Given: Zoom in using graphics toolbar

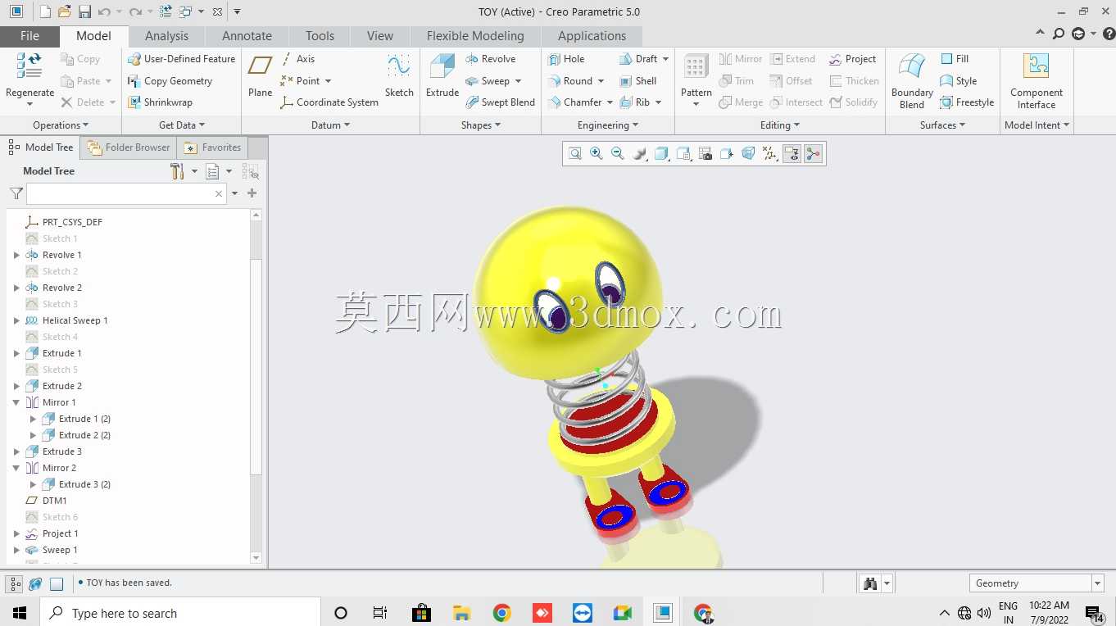Looking at the screenshot, I should (597, 153).
